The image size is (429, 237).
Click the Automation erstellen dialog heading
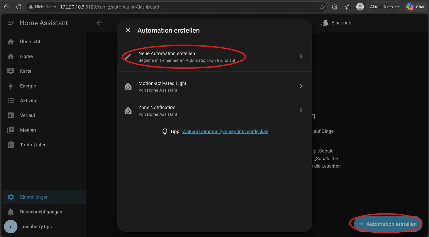[x=169, y=30]
